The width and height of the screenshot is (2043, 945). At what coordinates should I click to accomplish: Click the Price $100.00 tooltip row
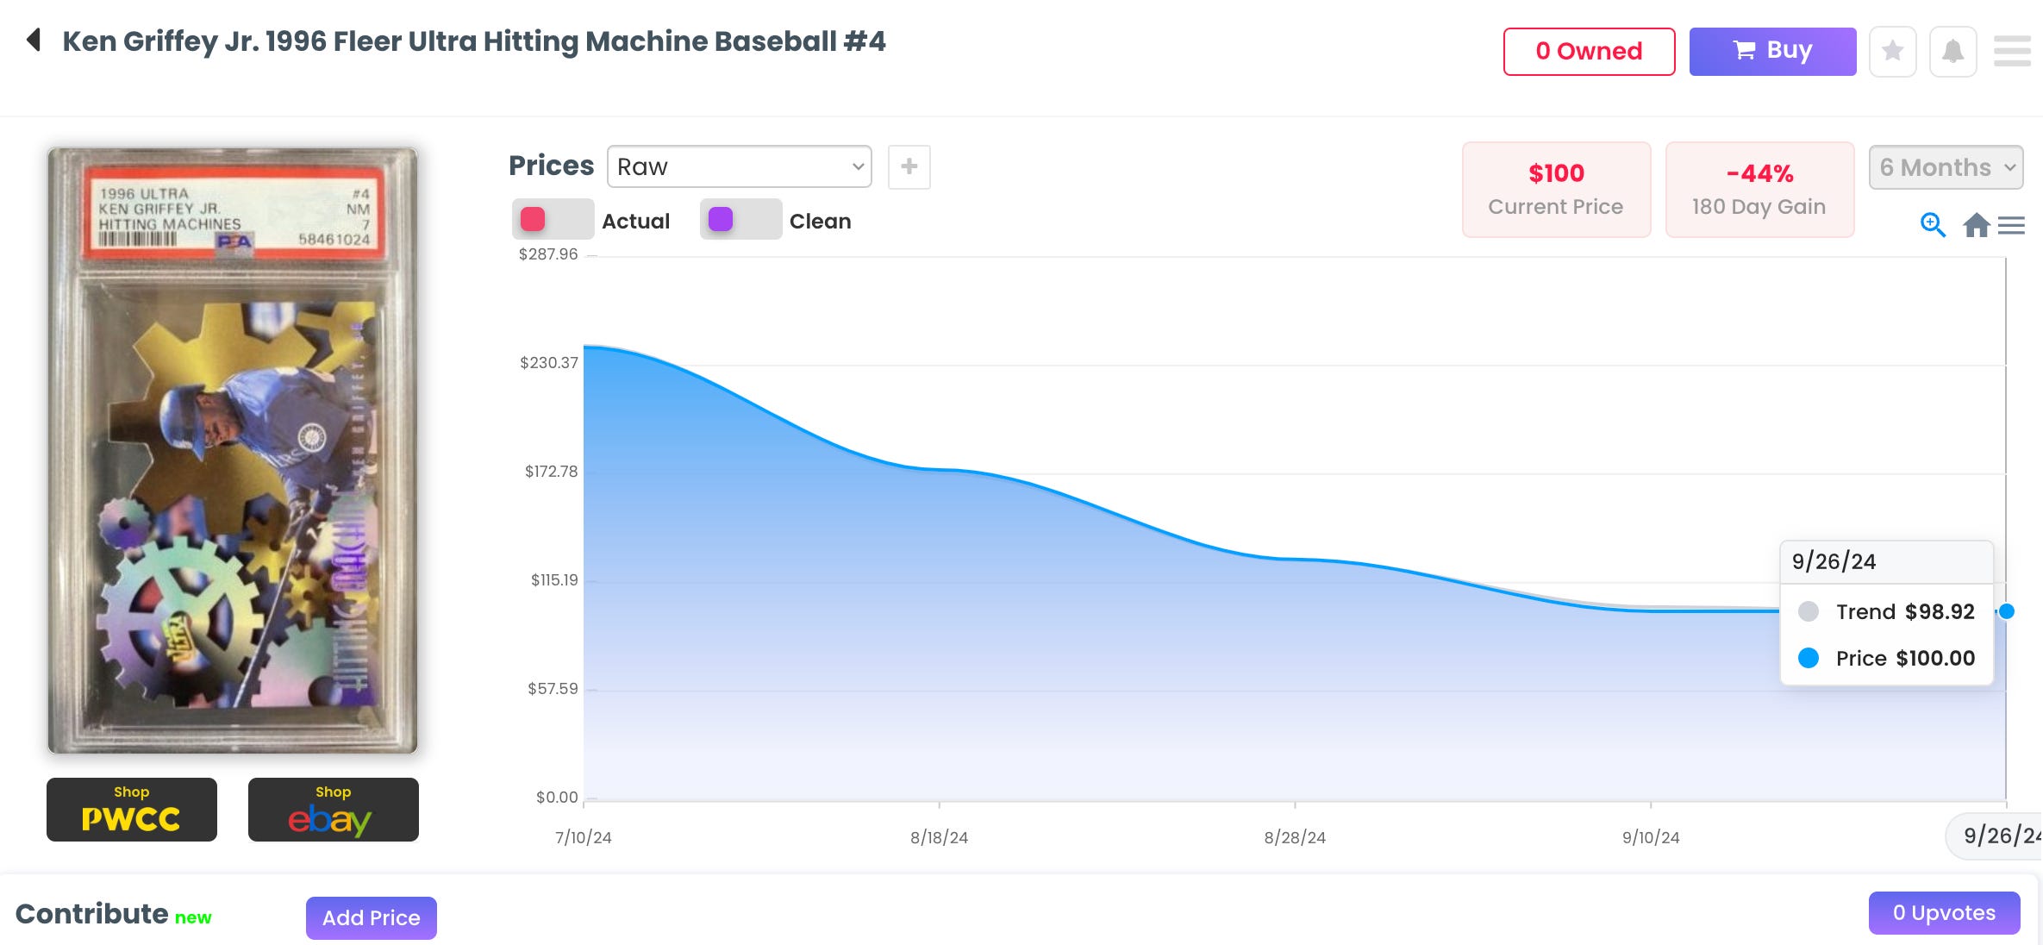coord(1887,659)
